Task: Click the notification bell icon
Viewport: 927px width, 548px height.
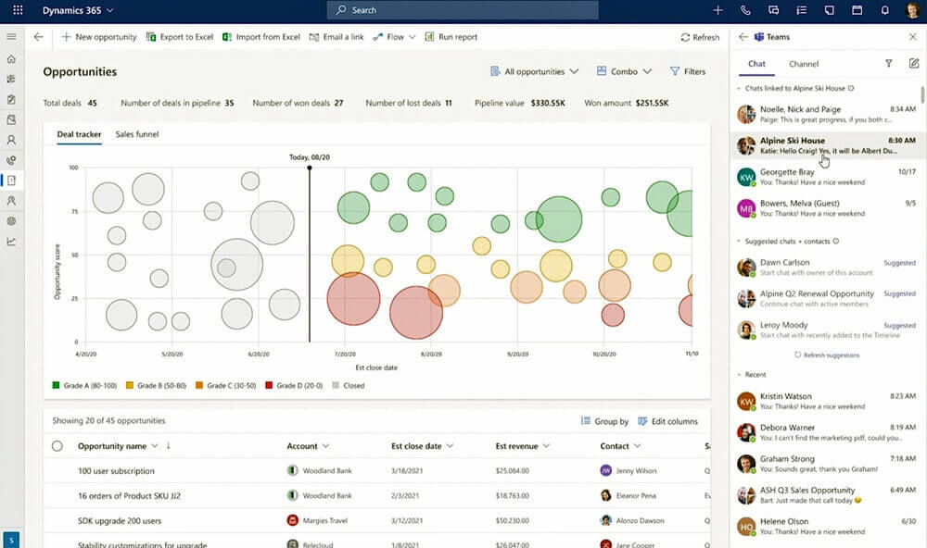Action: click(x=884, y=10)
